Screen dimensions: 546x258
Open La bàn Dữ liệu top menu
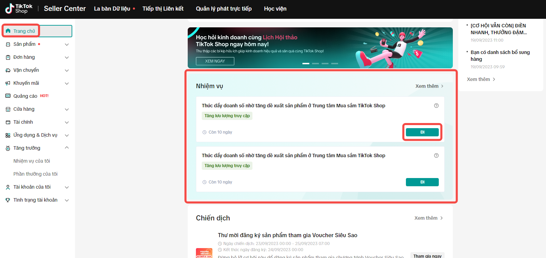coord(112,9)
